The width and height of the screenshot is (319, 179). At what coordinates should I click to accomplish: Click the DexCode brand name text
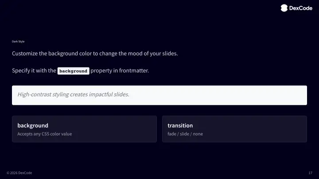point(300,8)
